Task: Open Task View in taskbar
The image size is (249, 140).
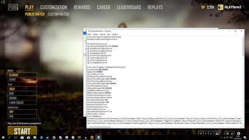Action: [16, 137]
